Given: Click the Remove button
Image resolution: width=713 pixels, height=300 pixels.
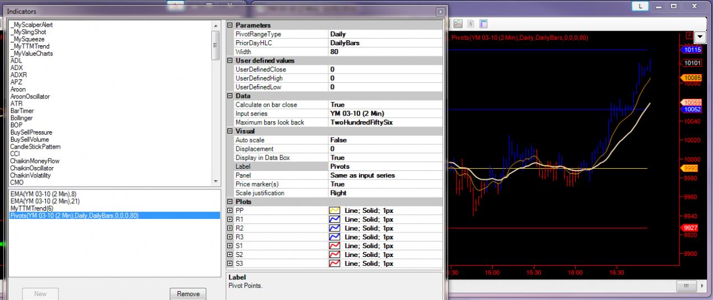Looking at the screenshot, I should tap(188, 294).
